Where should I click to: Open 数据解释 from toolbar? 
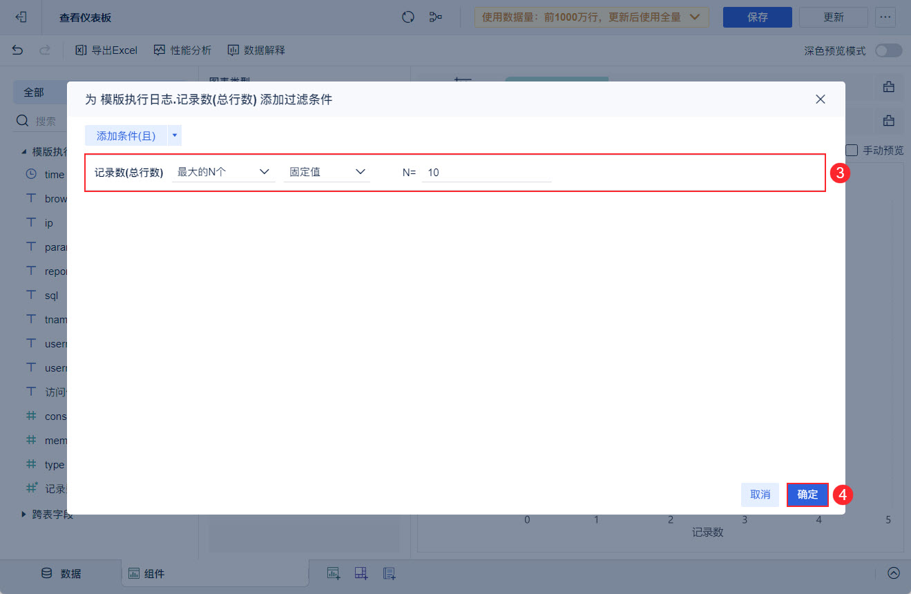point(256,50)
